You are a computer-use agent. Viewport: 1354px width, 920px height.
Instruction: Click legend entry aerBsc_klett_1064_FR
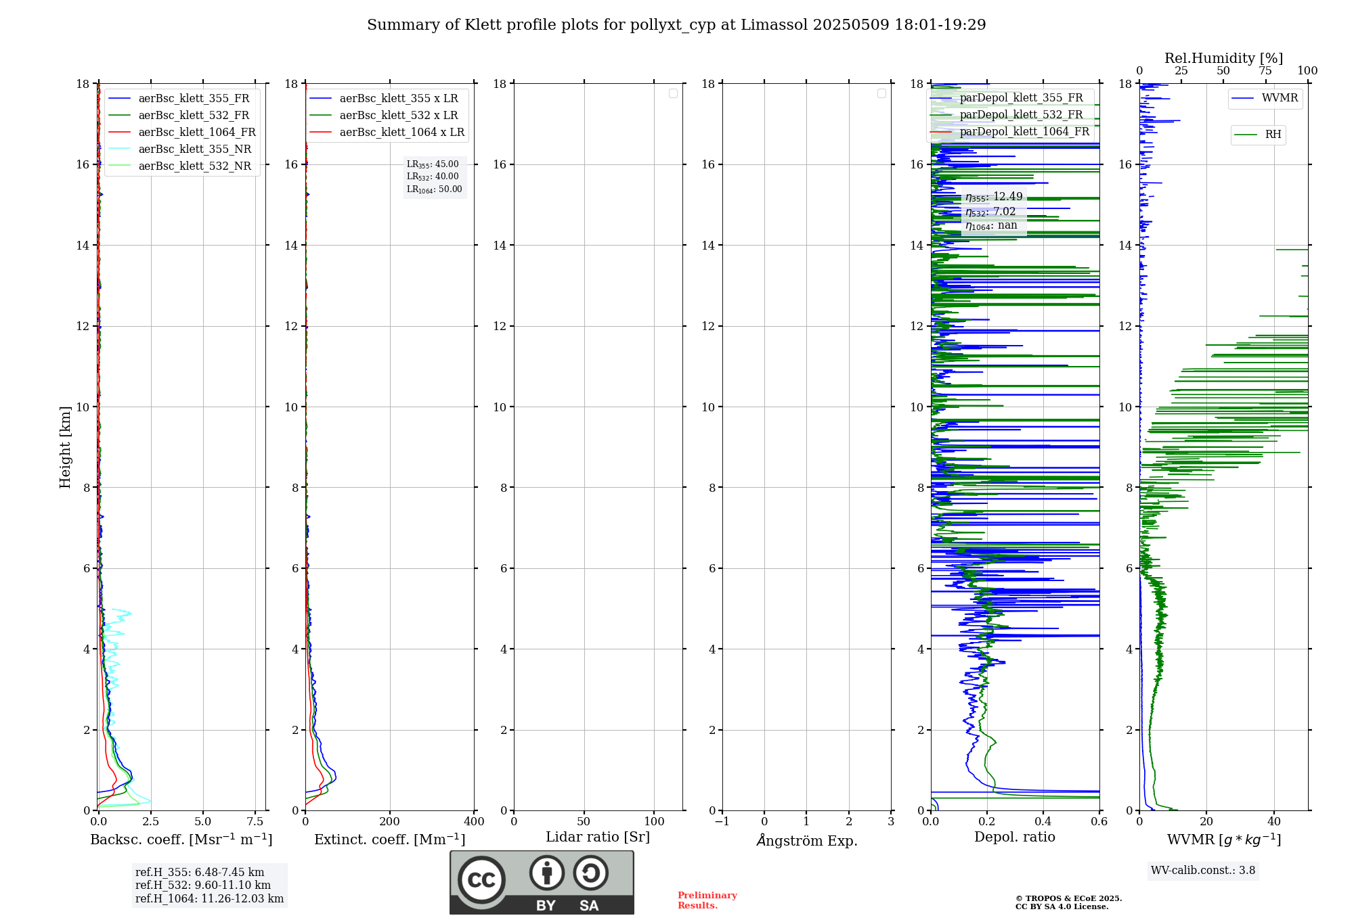click(182, 133)
